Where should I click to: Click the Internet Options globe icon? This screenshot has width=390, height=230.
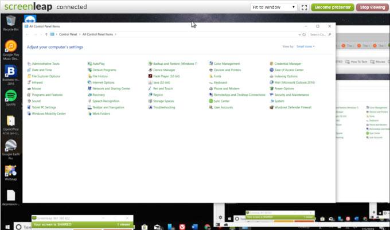click(90, 82)
